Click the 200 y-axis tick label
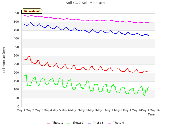The width and height of the screenshot is (171, 128). pos(16,73)
